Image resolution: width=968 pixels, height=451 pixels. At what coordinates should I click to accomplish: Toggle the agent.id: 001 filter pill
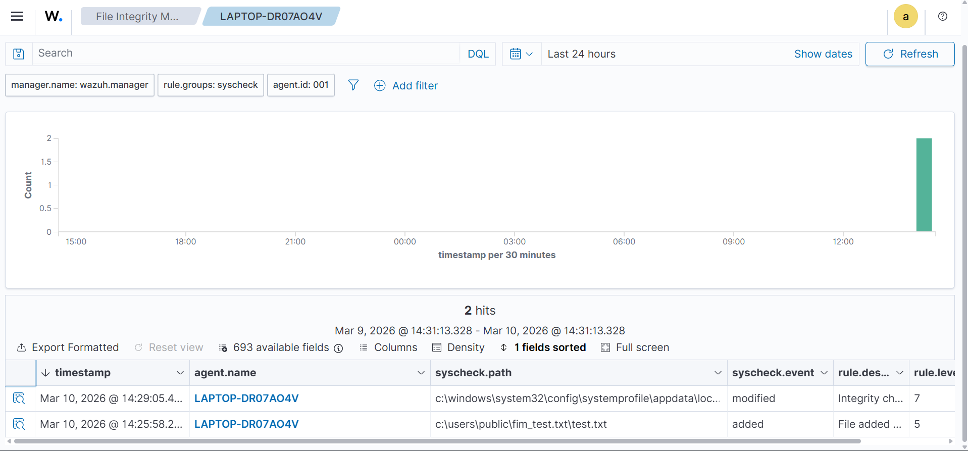(300, 85)
